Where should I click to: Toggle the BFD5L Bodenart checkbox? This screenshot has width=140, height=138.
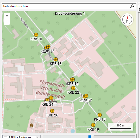[x=6, y=137]
